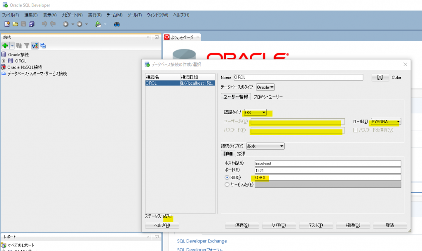This screenshot has width=422, height=251.
Task: Open the SQL Worksheet icon
Action: (98, 24)
